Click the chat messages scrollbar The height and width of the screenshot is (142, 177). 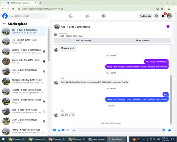[171, 99]
